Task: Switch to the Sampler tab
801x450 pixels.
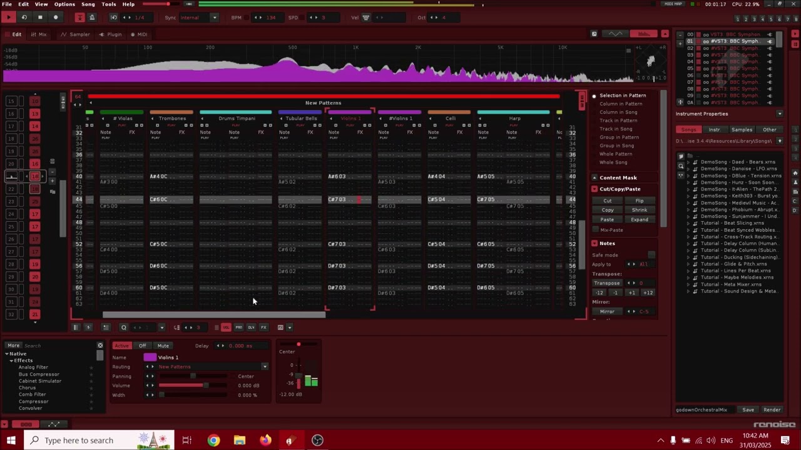Action: pos(76,34)
